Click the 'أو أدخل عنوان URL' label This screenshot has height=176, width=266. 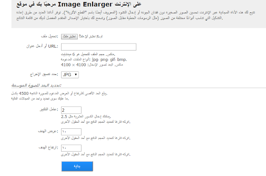tap(42, 46)
